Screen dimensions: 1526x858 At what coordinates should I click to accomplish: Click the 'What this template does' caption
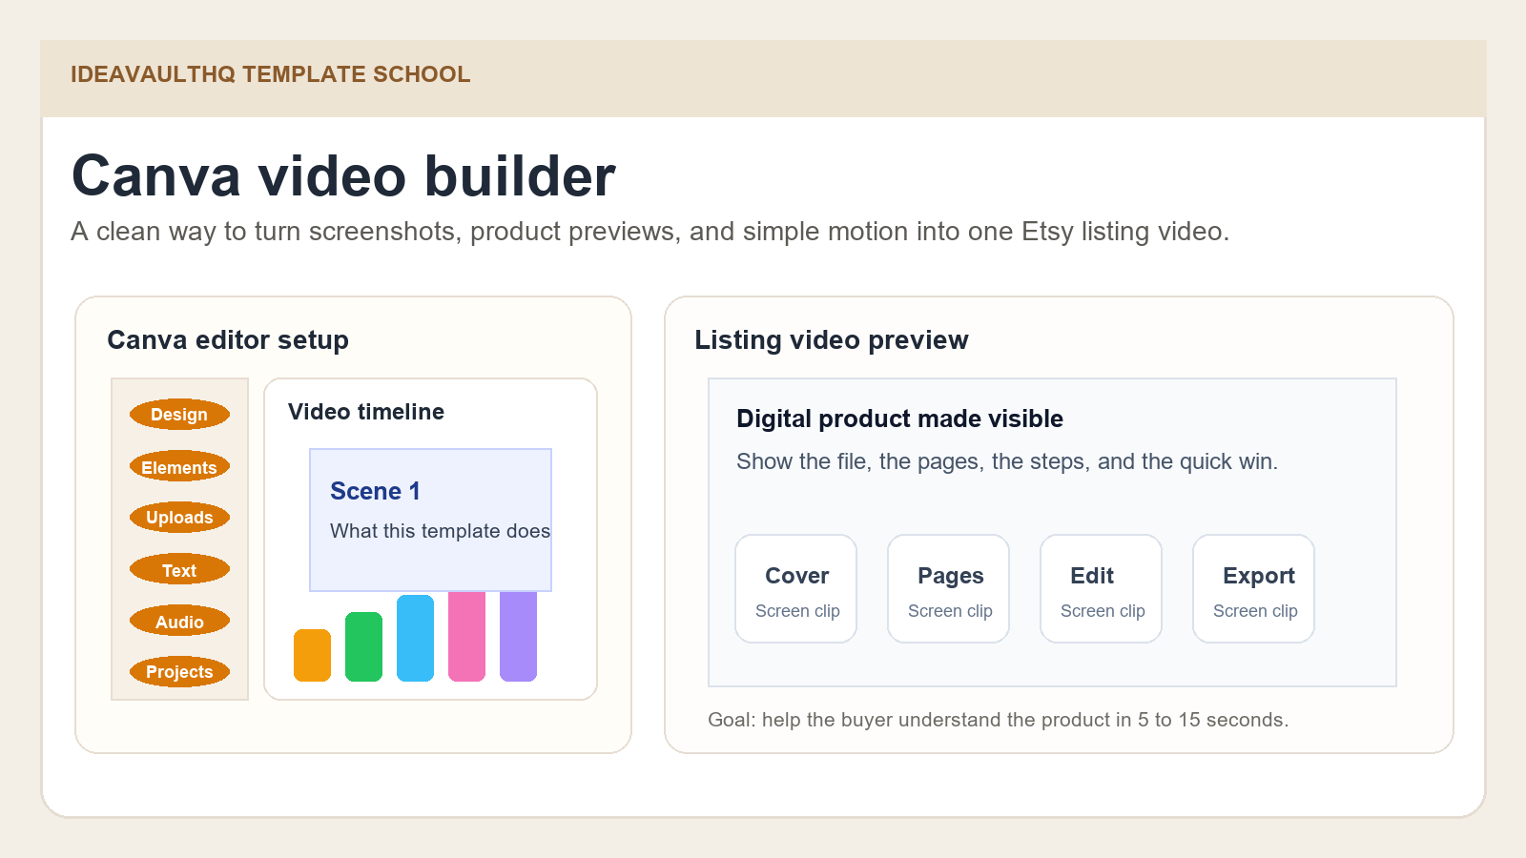coord(441,531)
